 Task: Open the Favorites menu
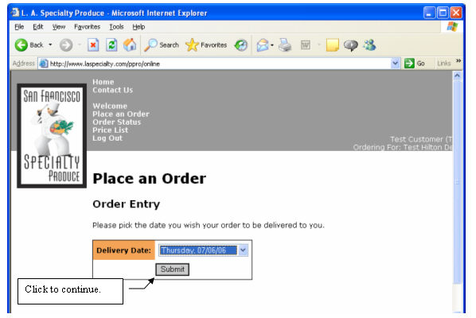tap(87, 27)
